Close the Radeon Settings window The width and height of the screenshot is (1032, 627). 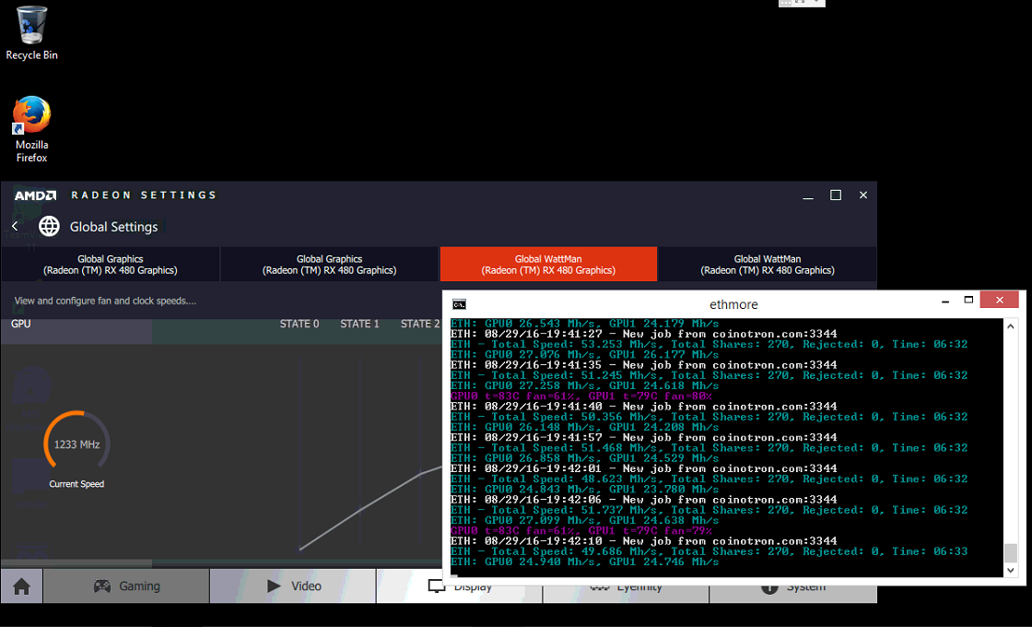click(x=863, y=195)
